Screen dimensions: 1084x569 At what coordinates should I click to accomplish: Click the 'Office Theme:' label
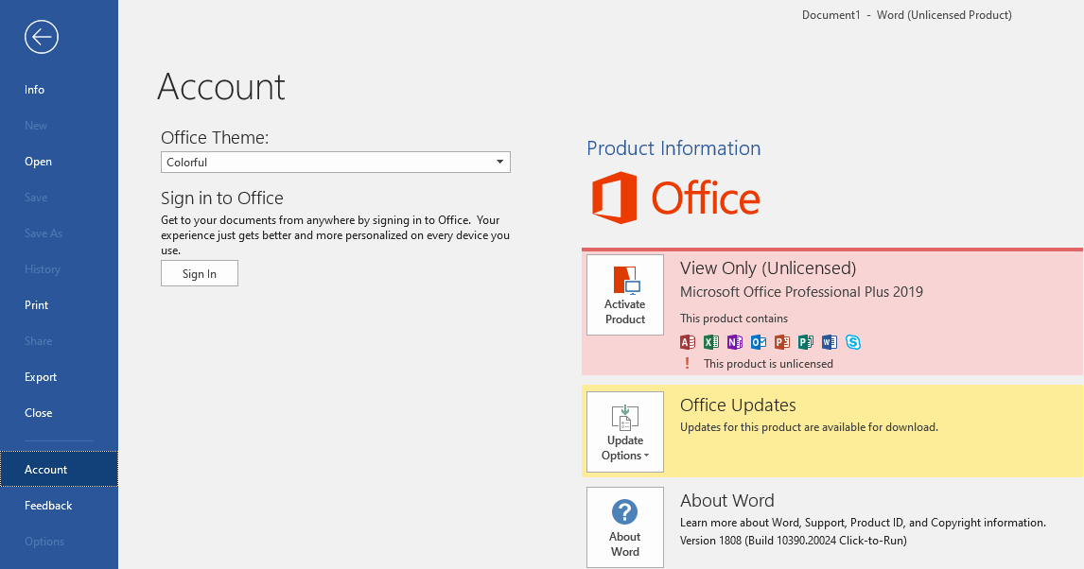click(x=215, y=137)
